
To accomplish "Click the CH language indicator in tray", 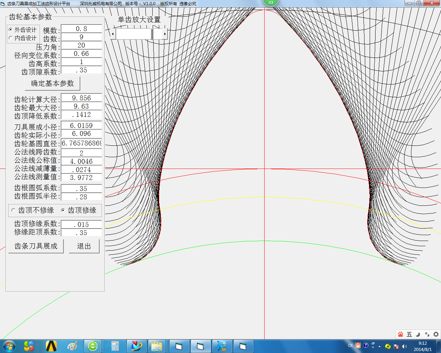I will point(350,346).
